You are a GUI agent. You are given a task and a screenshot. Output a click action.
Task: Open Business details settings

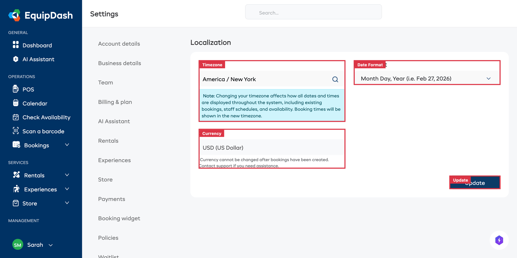tap(119, 63)
